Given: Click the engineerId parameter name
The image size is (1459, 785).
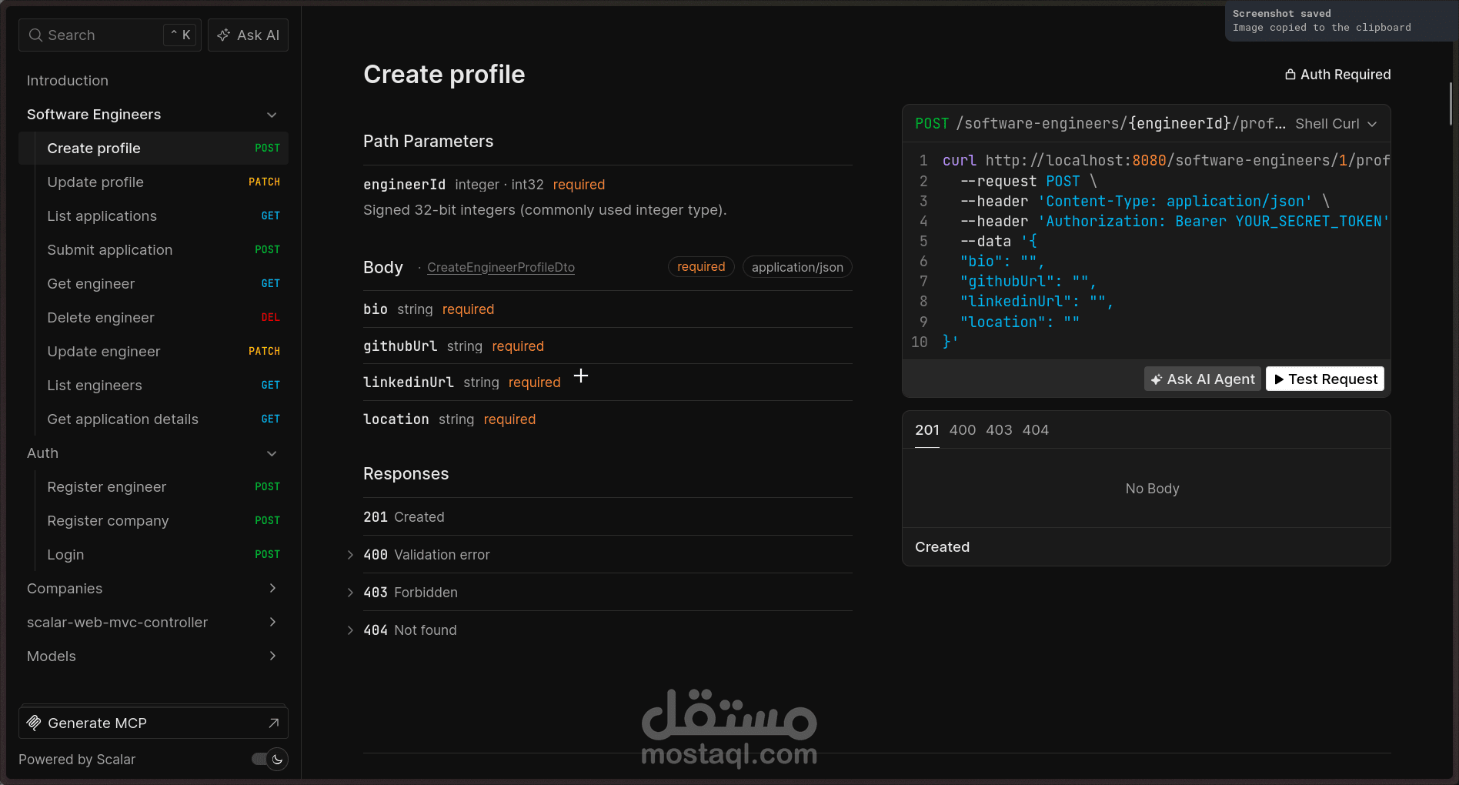Looking at the screenshot, I should point(405,185).
